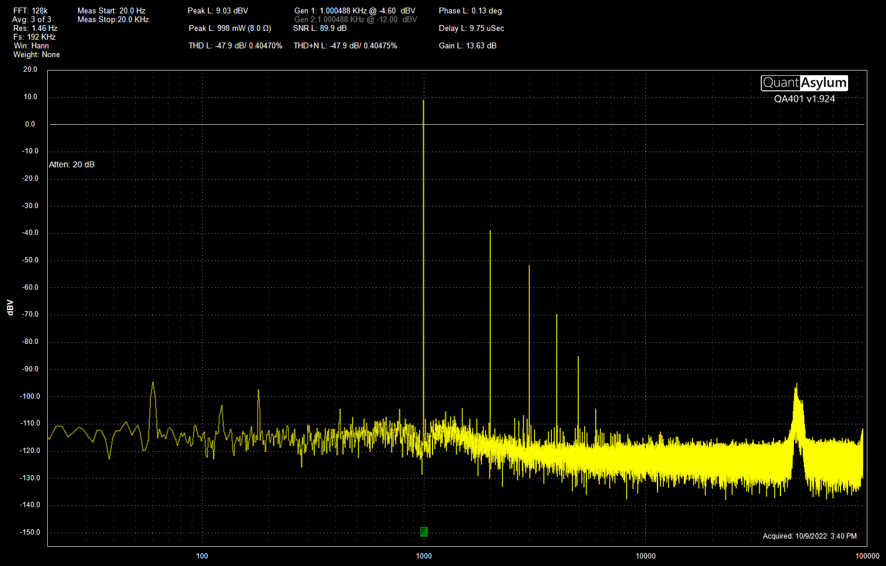Image resolution: width=886 pixels, height=566 pixels.
Task: Select the 'FFT: 128k' readout
Action: pyautogui.click(x=30, y=11)
